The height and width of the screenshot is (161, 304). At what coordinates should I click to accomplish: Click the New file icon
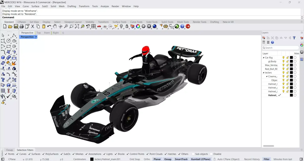point(5,26)
